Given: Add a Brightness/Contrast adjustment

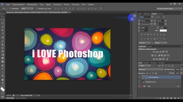Looking at the screenshot, I should click(x=154, y=52).
